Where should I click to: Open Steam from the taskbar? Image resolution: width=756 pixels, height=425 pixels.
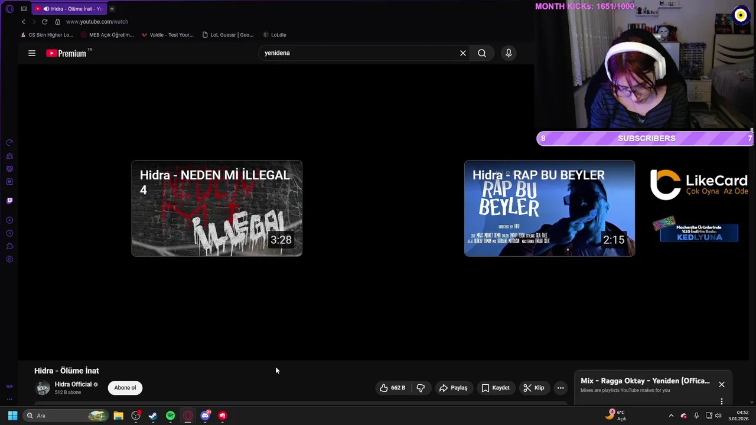153,416
